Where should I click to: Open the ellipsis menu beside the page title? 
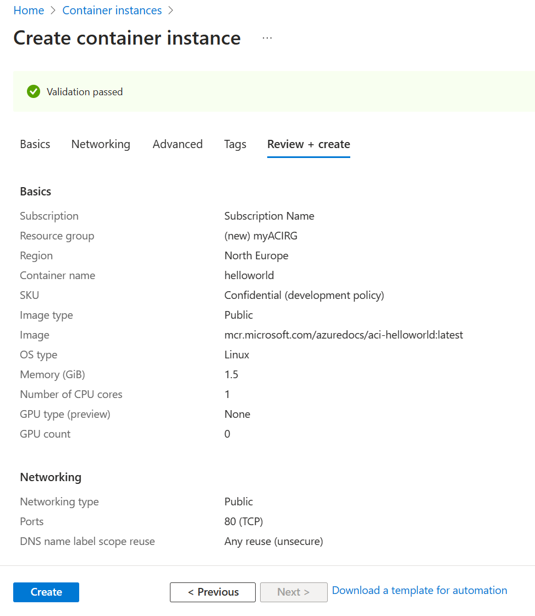tap(267, 39)
